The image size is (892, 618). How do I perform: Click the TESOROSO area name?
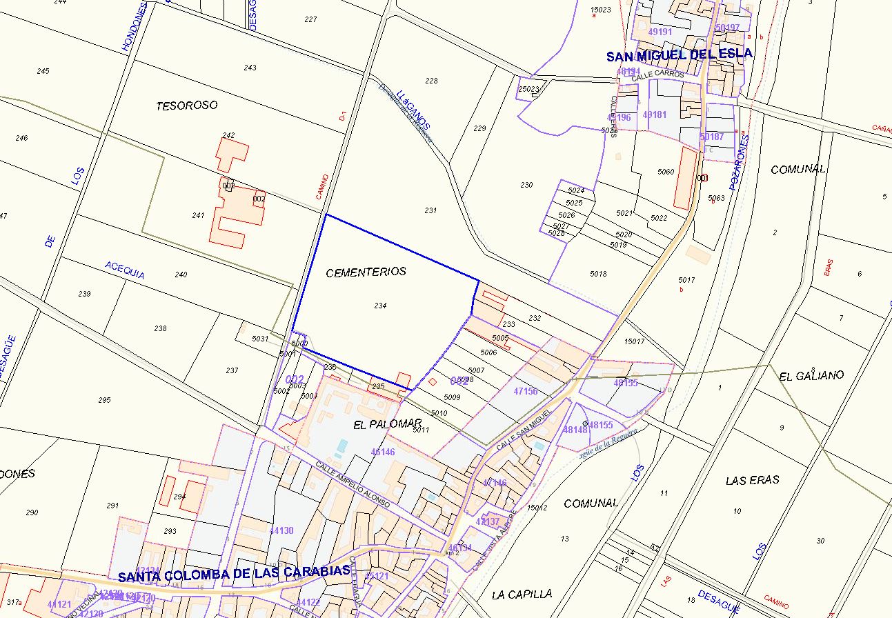(x=186, y=106)
